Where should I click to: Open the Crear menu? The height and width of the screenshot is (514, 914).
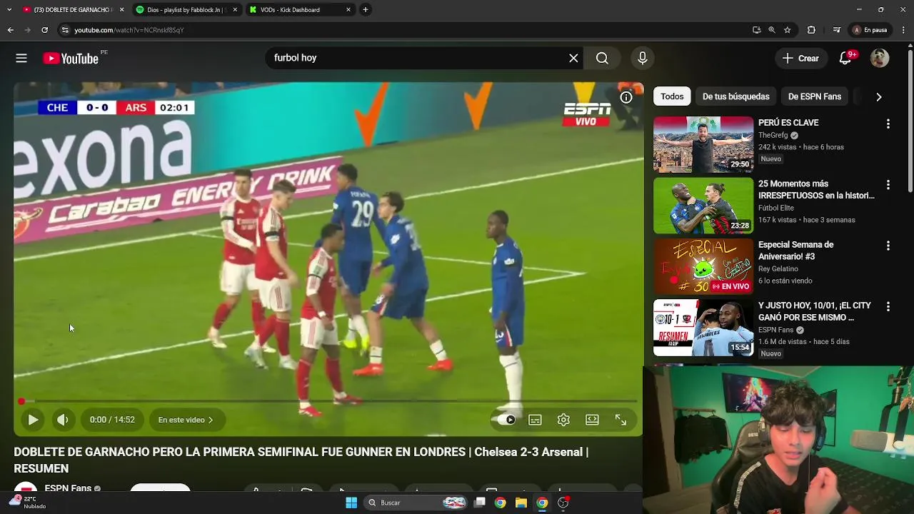[x=801, y=59]
